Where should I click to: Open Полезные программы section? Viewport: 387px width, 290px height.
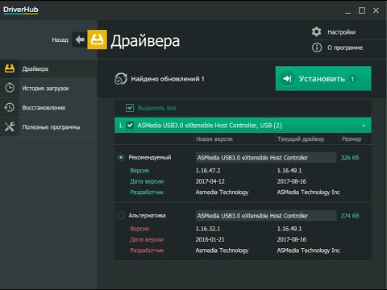click(x=48, y=126)
